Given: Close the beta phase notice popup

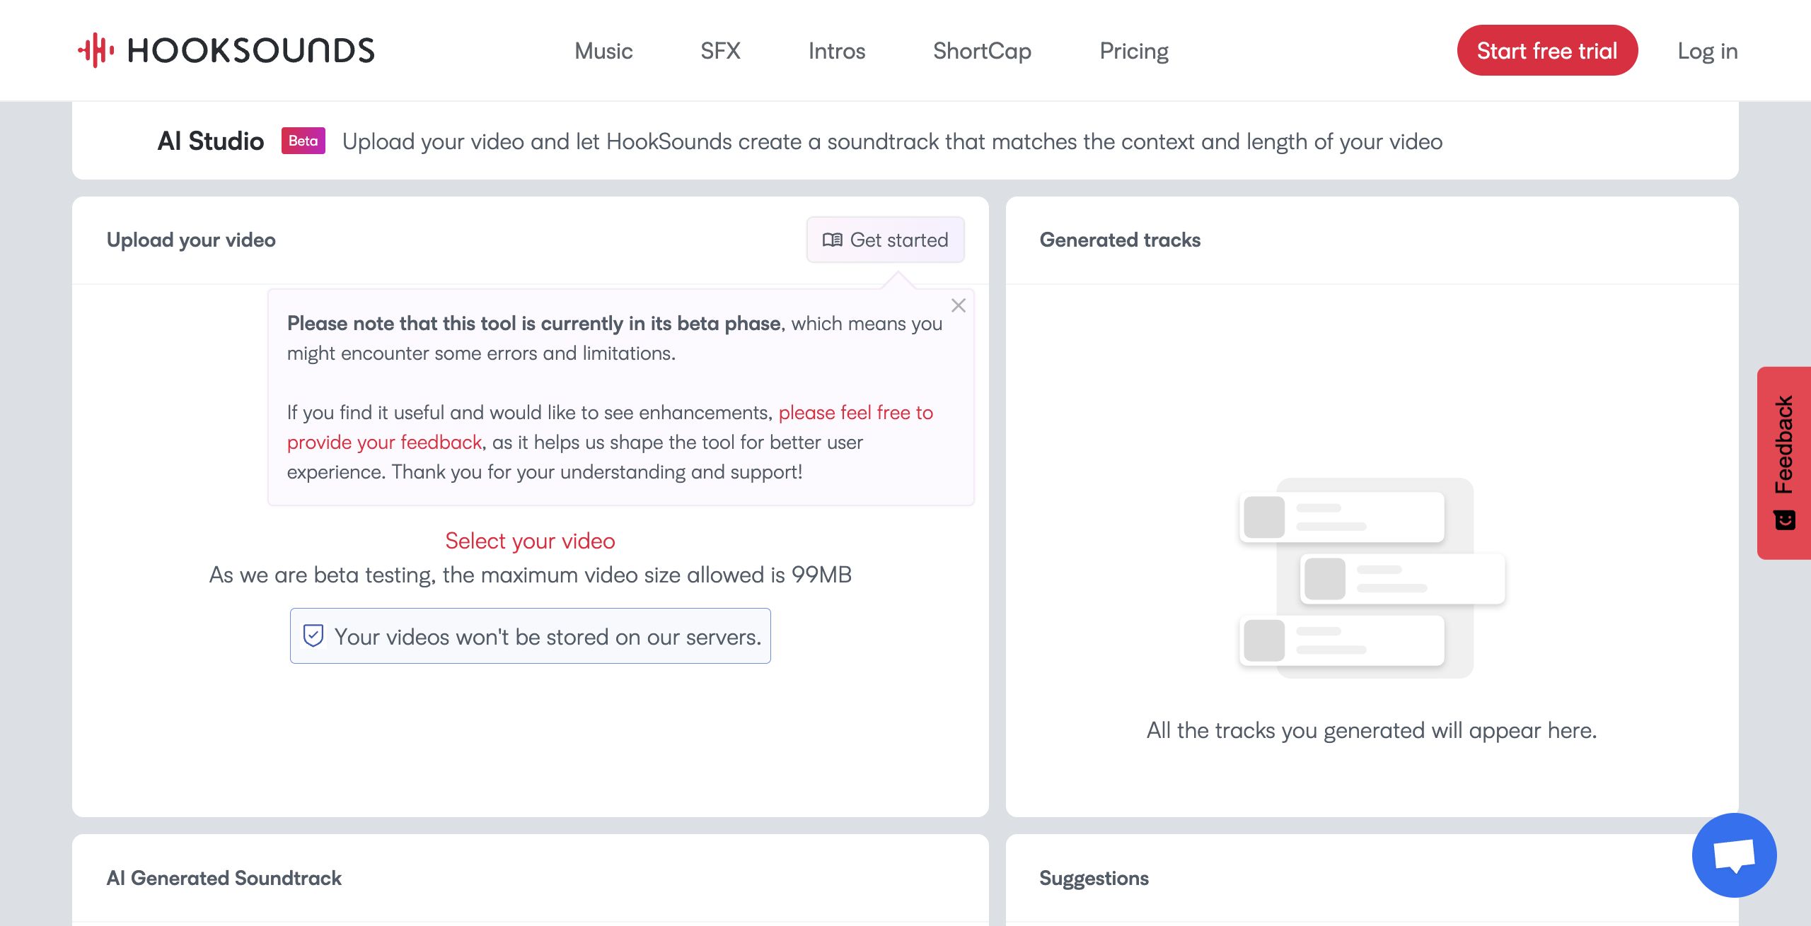Looking at the screenshot, I should coord(959,305).
